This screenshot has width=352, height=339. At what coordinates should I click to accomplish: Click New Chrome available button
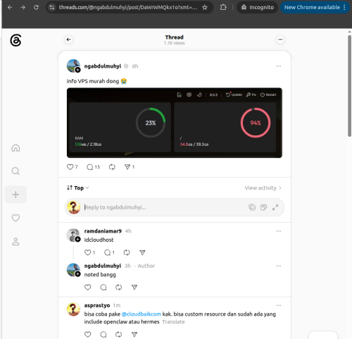point(315,7)
